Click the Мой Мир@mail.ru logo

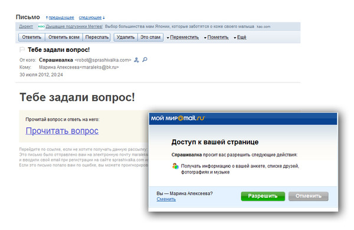point(178,118)
